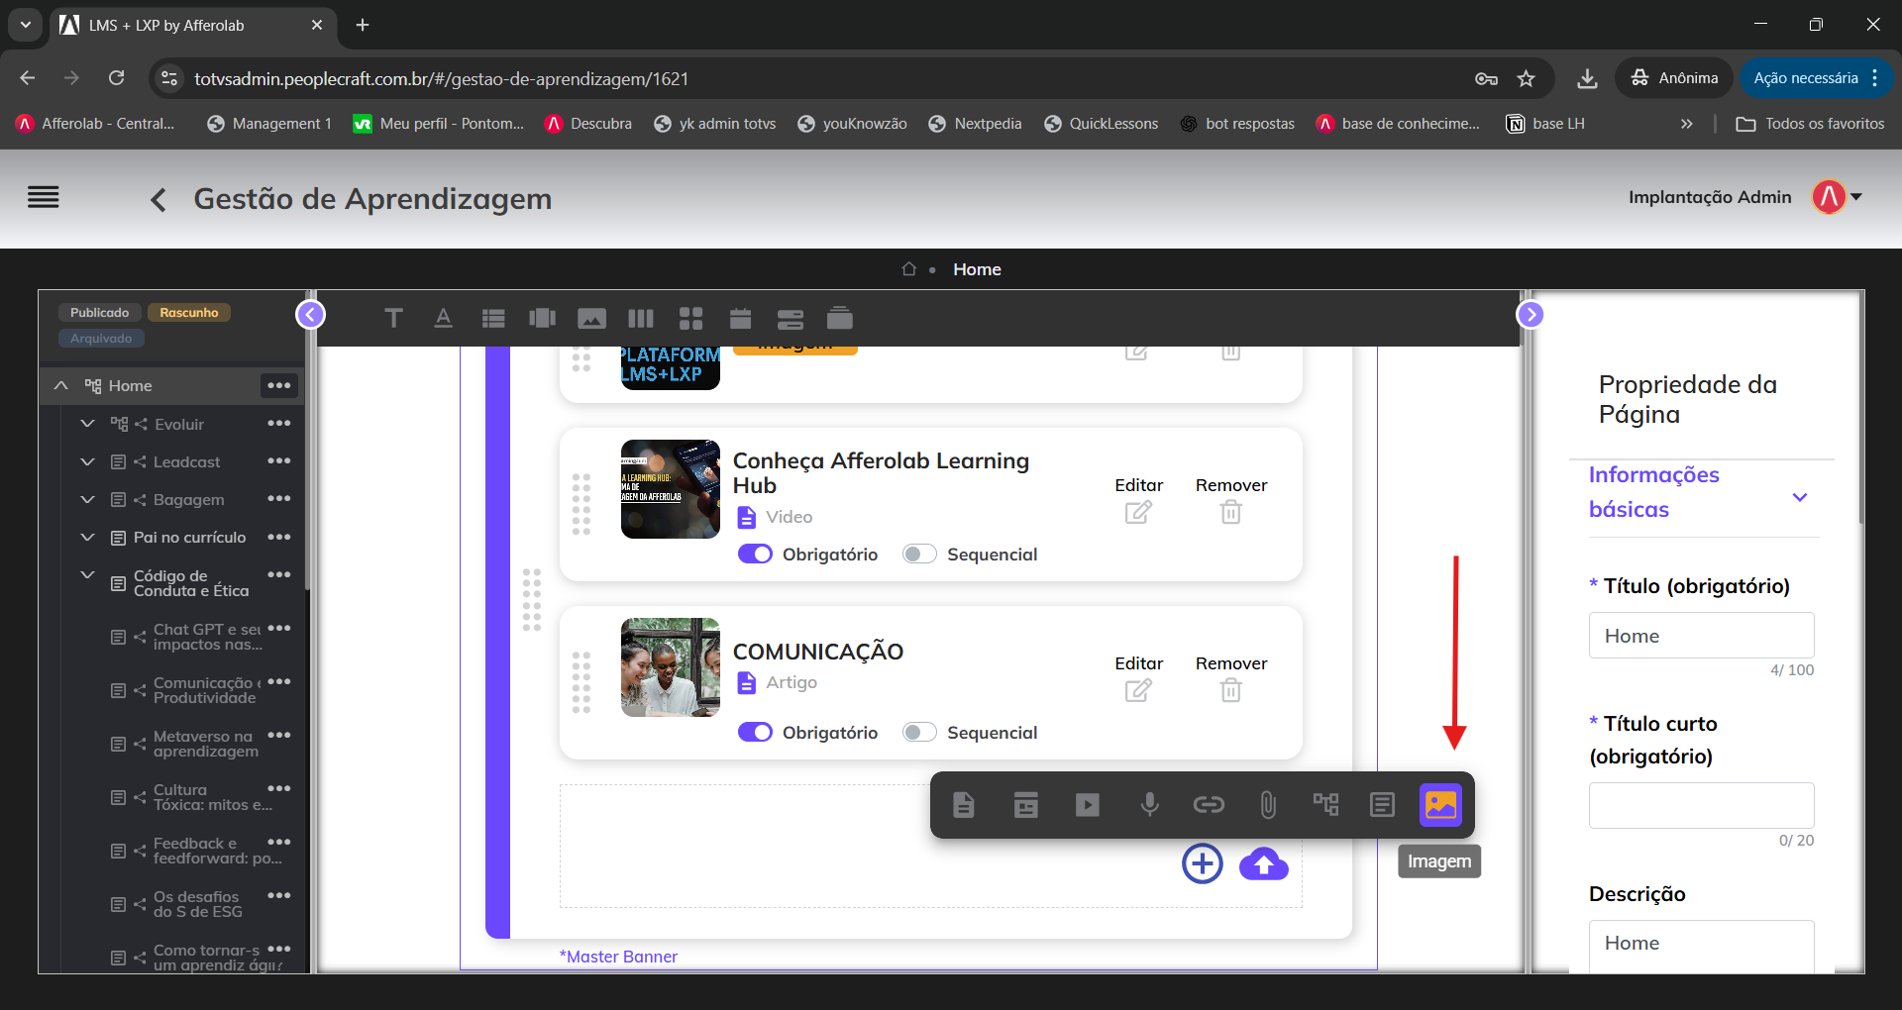The width and height of the screenshot is (1902, 1010).
Task: Select the underlined A text style tool
Action: pyautogui.click(x=443, y=318)
